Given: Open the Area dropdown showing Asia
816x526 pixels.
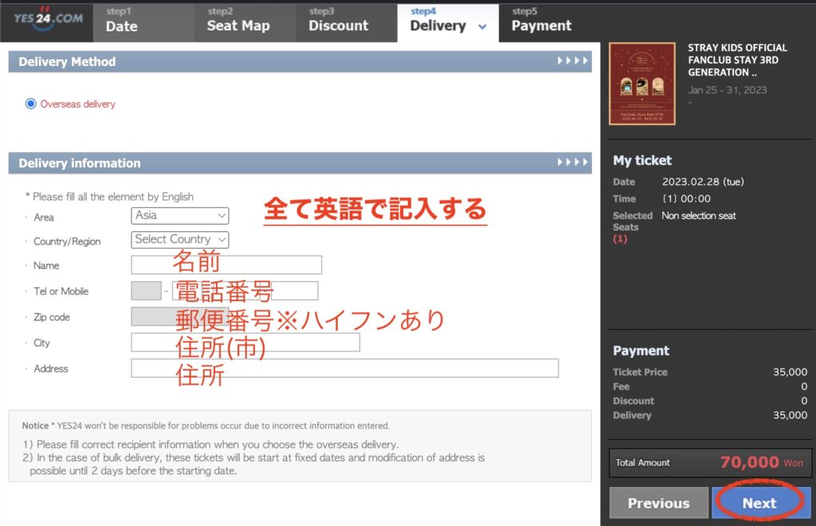Looking at the screenshot, I should pos(179,215).
